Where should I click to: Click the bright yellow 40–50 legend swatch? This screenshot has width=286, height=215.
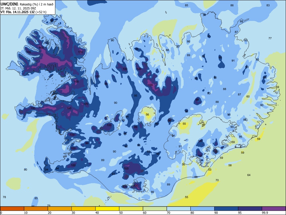tap(107, 209)
